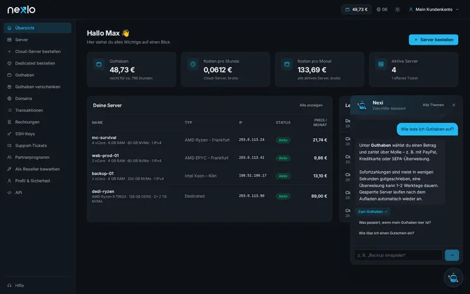470x294 pixels.
Task: Click the Guthaben verschenken gift icon
Action: pyautogui.click(x=9, y=86)
